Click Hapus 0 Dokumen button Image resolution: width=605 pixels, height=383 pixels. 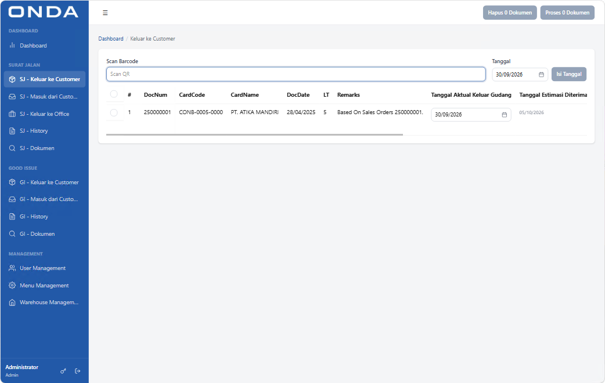510,13
